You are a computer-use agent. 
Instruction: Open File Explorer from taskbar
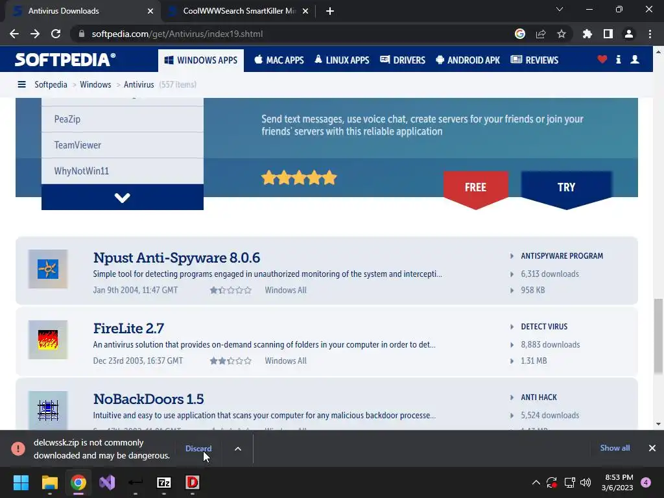coord(49,482)
